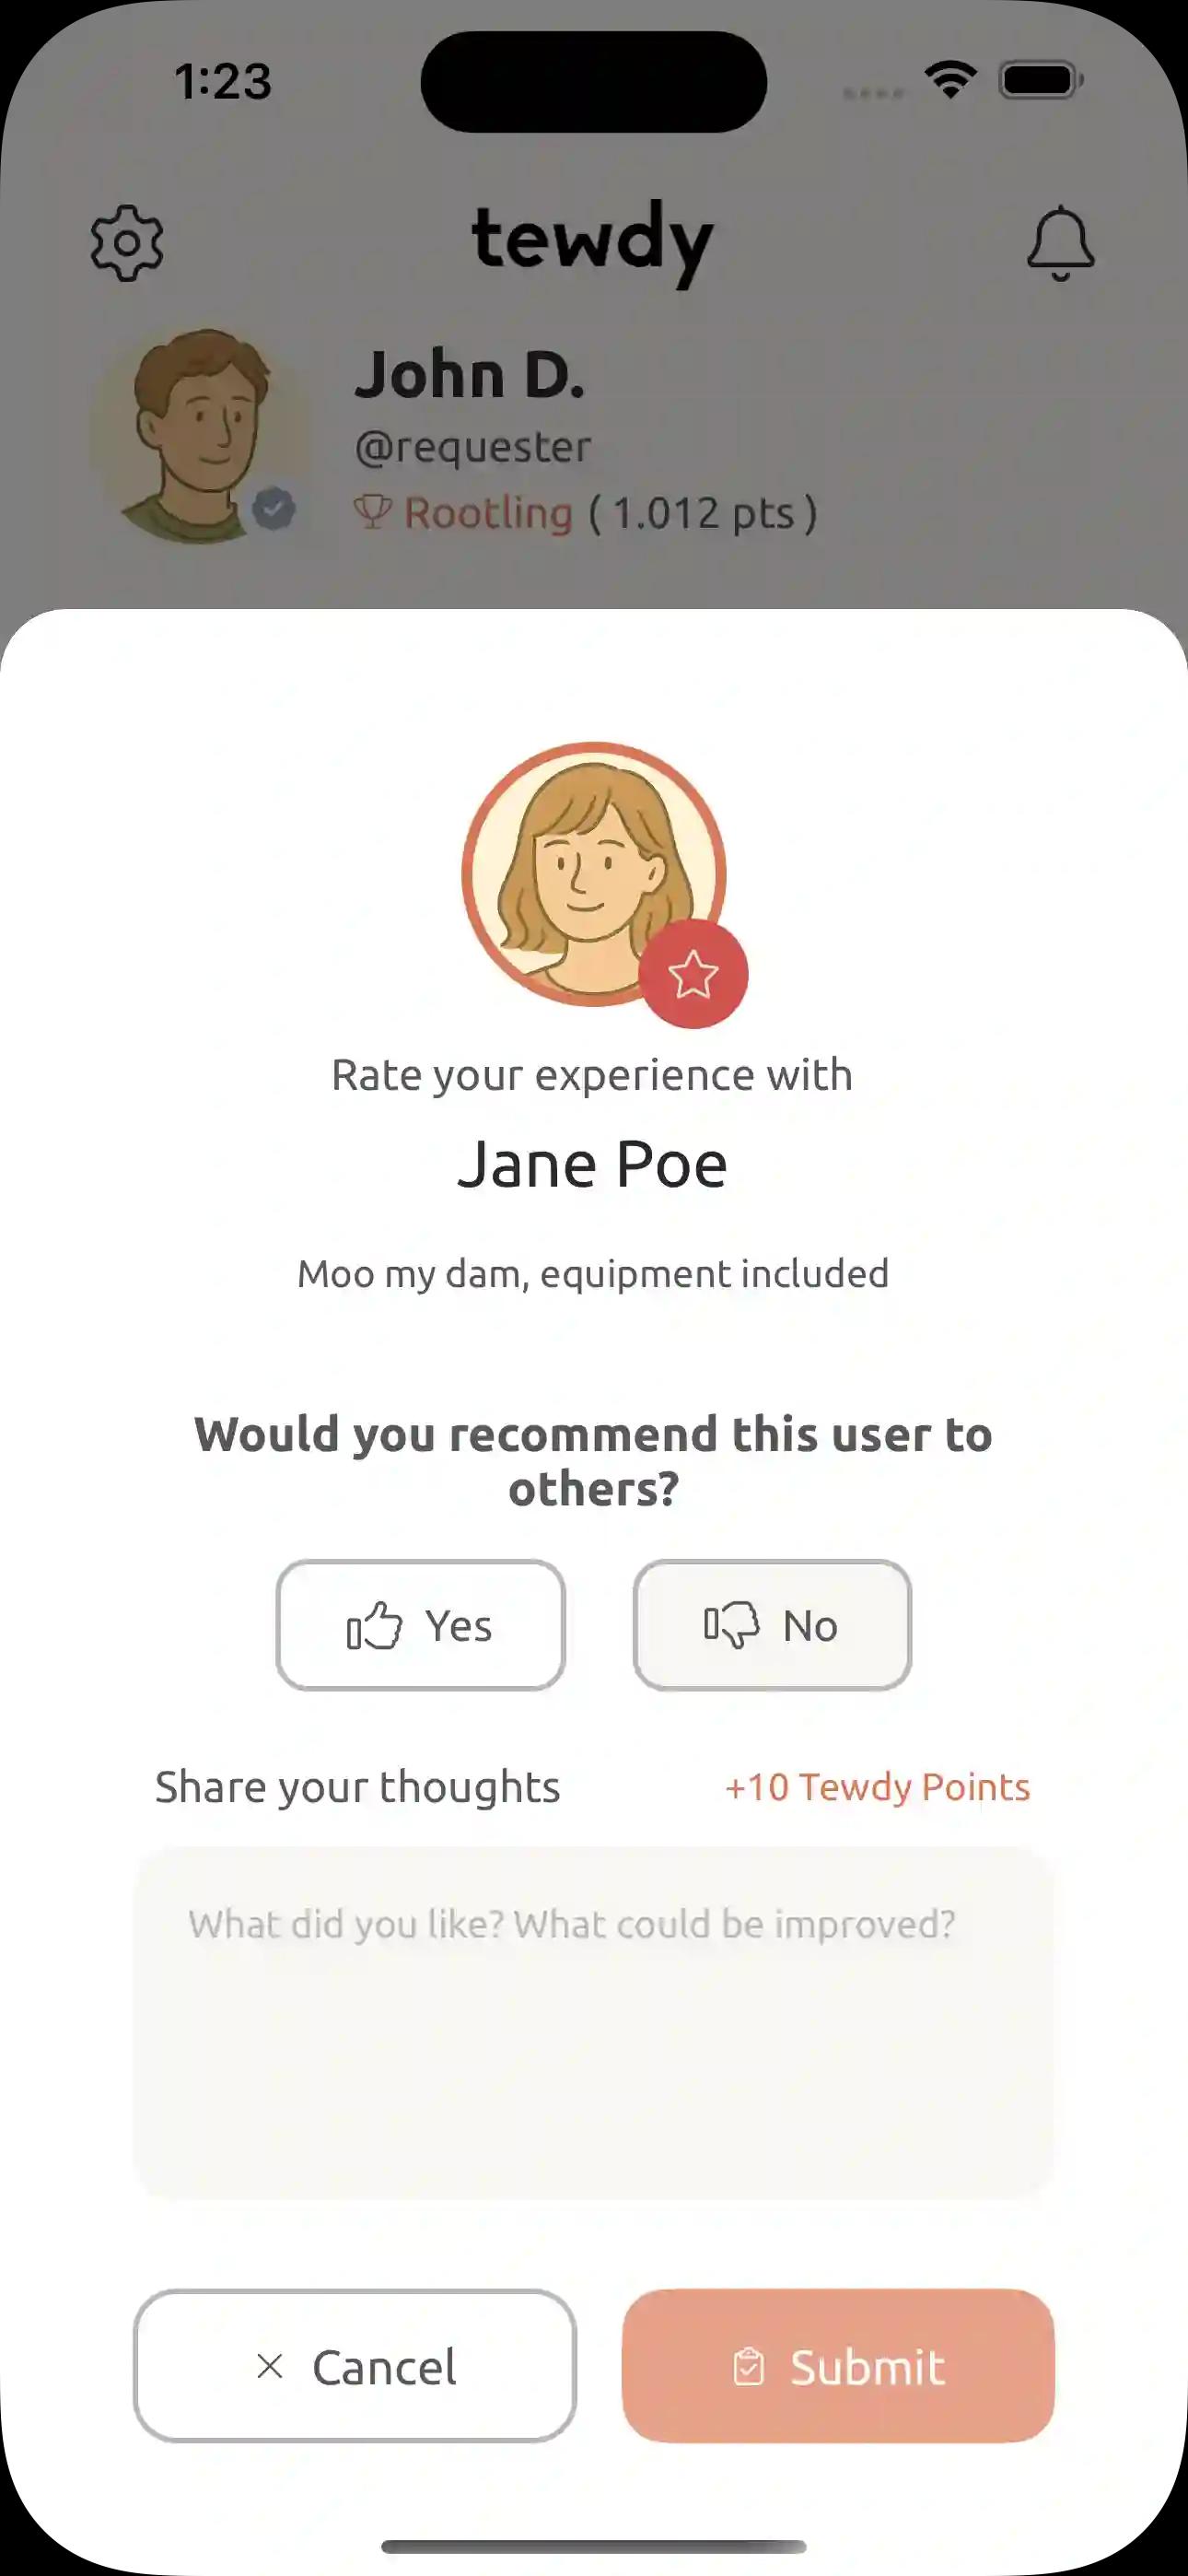Open the notifications bell icon
The width and height of the screenshot is (1188, 2576).
click(1059, 243)
